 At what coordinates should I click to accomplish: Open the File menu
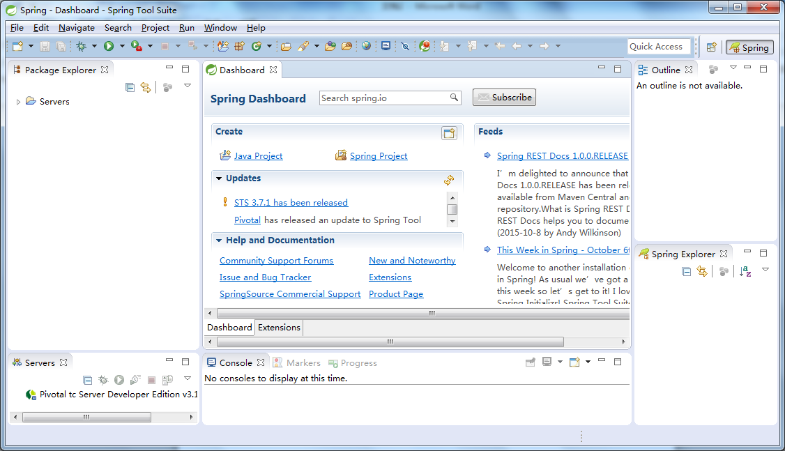point(17,28)
